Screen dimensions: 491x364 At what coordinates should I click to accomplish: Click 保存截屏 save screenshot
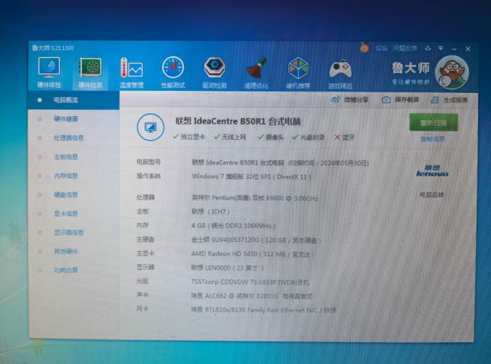[x=400, y=100]
